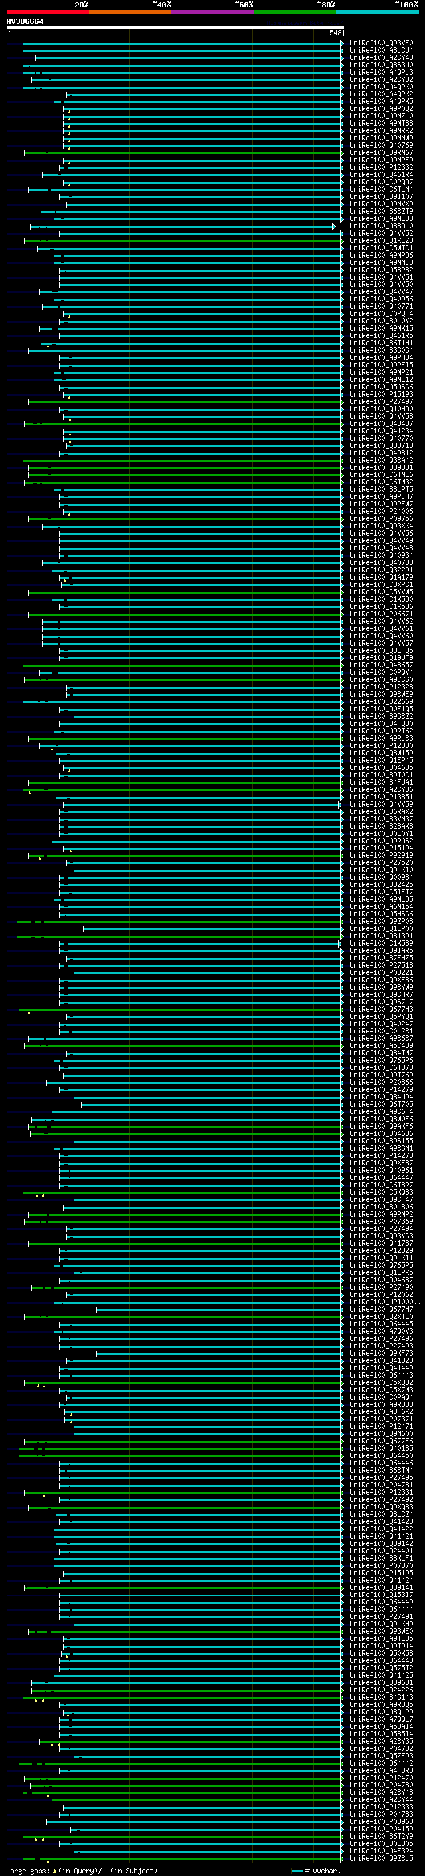Select hit label UniRef100_Q39141
The width and height of the screenshot is (425, 1876).
tap(381, 1588)
